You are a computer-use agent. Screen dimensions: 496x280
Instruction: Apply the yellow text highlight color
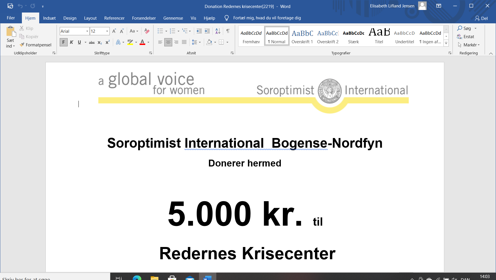[x=130, y=42]
